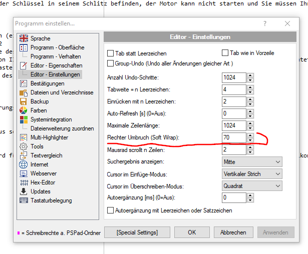Click the Autoergänzung ms input field

[234, 197]
